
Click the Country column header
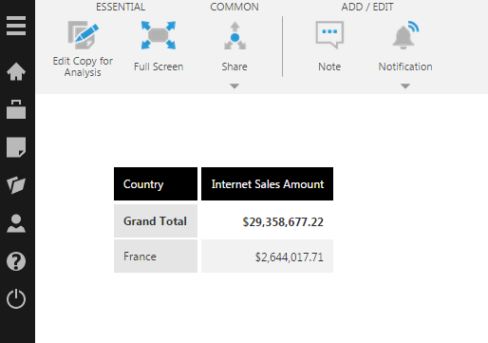pos(156,184)
